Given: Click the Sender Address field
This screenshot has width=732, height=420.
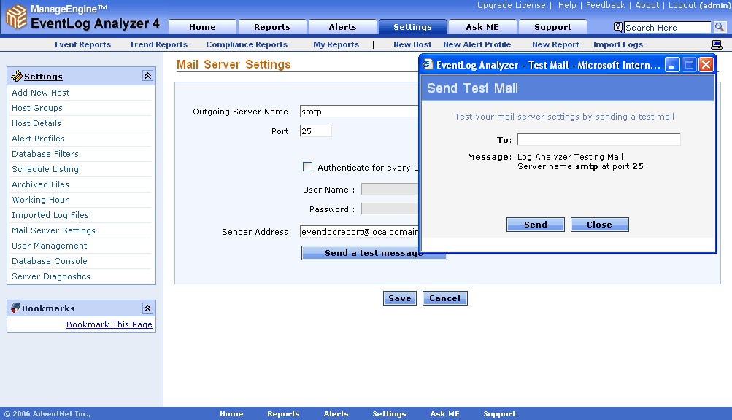Looking at the screenshot, I should click(x=359, y=232).
